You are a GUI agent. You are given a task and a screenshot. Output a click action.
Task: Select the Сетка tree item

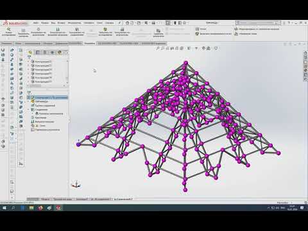[x=42, y=126]
